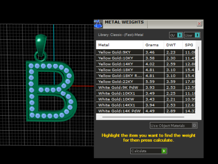Viewport: 218px width, 164px height.
Task: Click grams value 3.46 for 9KY
Action: coord(150,52)
